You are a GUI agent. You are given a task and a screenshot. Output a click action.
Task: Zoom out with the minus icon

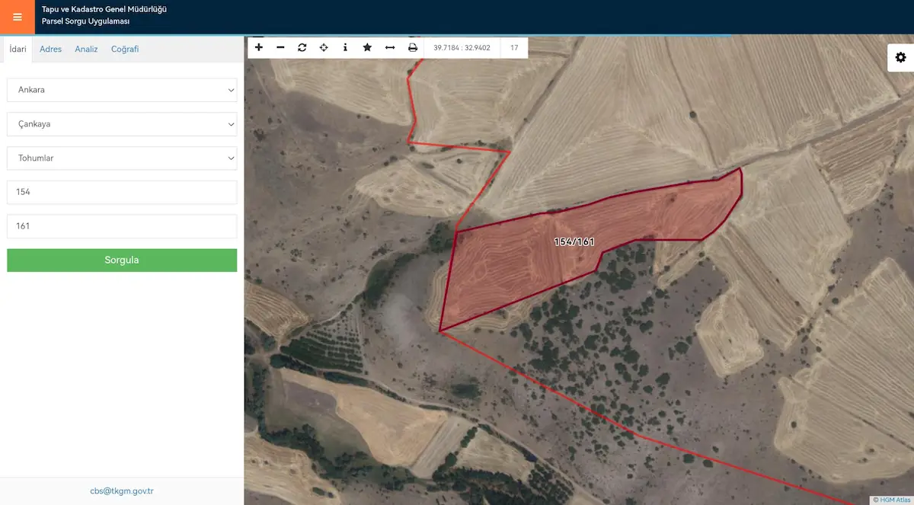(x=280, y=47)
